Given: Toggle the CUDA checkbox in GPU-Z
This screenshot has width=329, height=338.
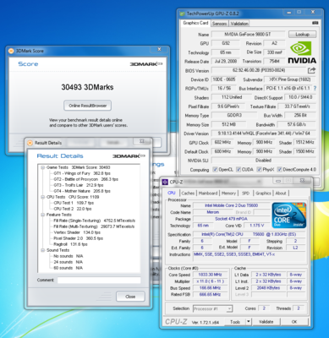Looking at the screenshot, I should 239,170.
